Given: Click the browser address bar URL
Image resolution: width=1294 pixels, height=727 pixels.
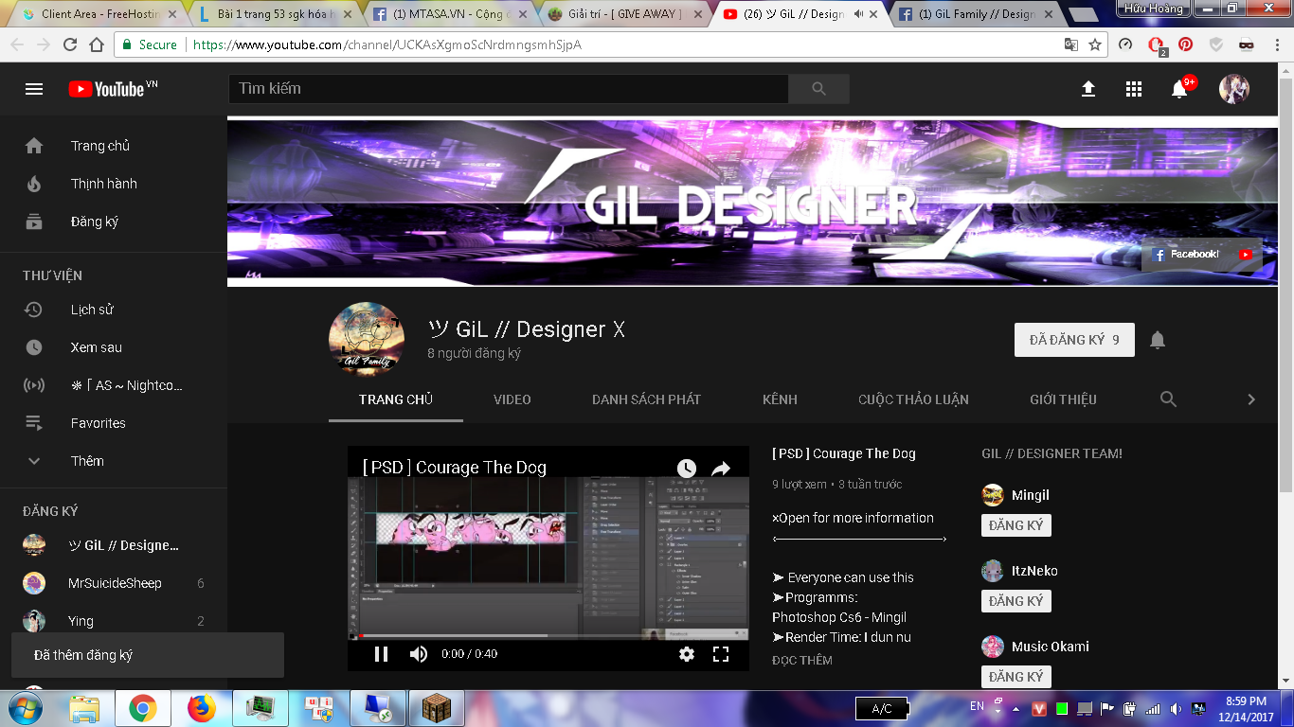Looking at the screenshot, I should (x=387, y=44).
